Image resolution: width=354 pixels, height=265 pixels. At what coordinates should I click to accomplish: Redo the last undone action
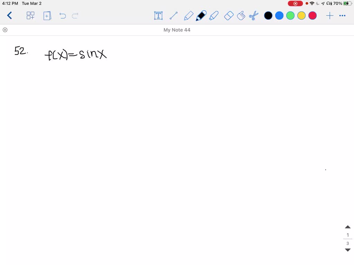click(74, 16)
